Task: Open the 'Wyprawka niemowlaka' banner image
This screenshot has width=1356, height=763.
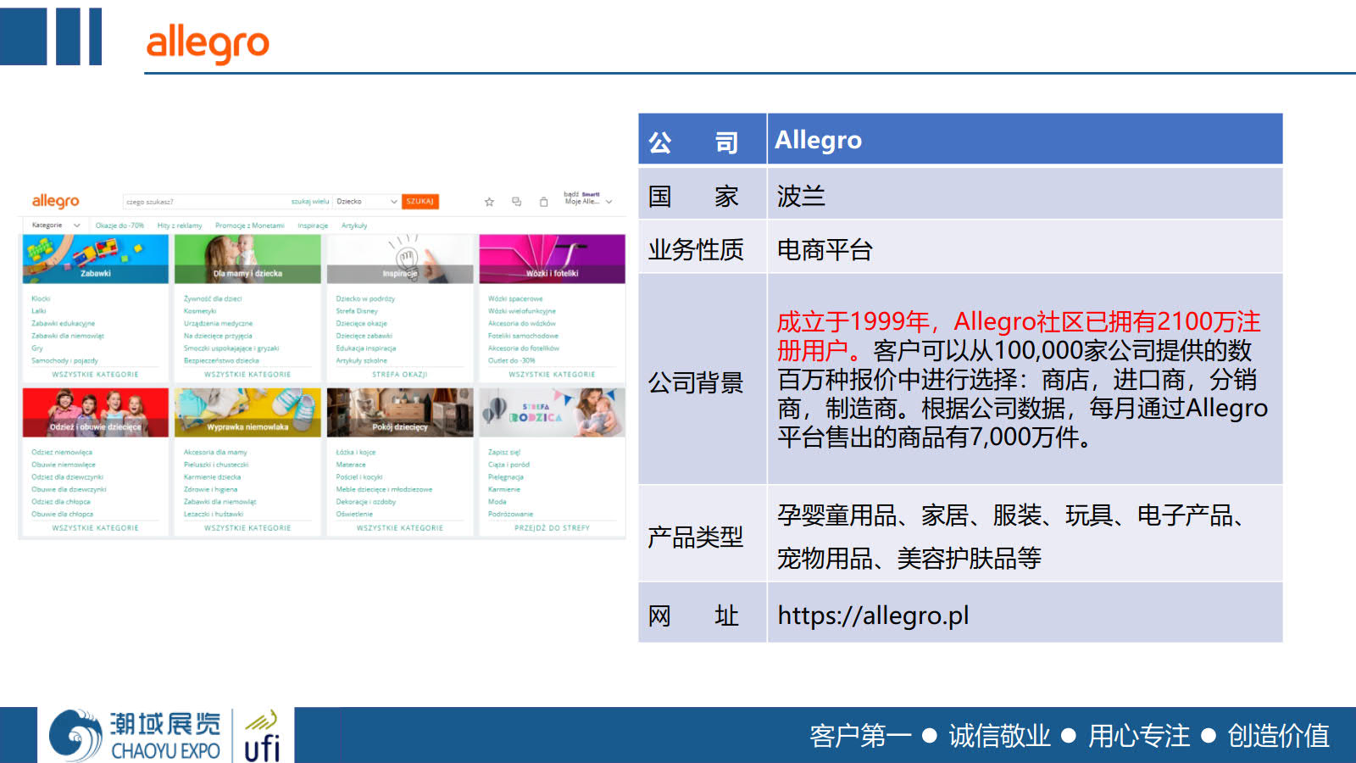Action: click(247, 413)
